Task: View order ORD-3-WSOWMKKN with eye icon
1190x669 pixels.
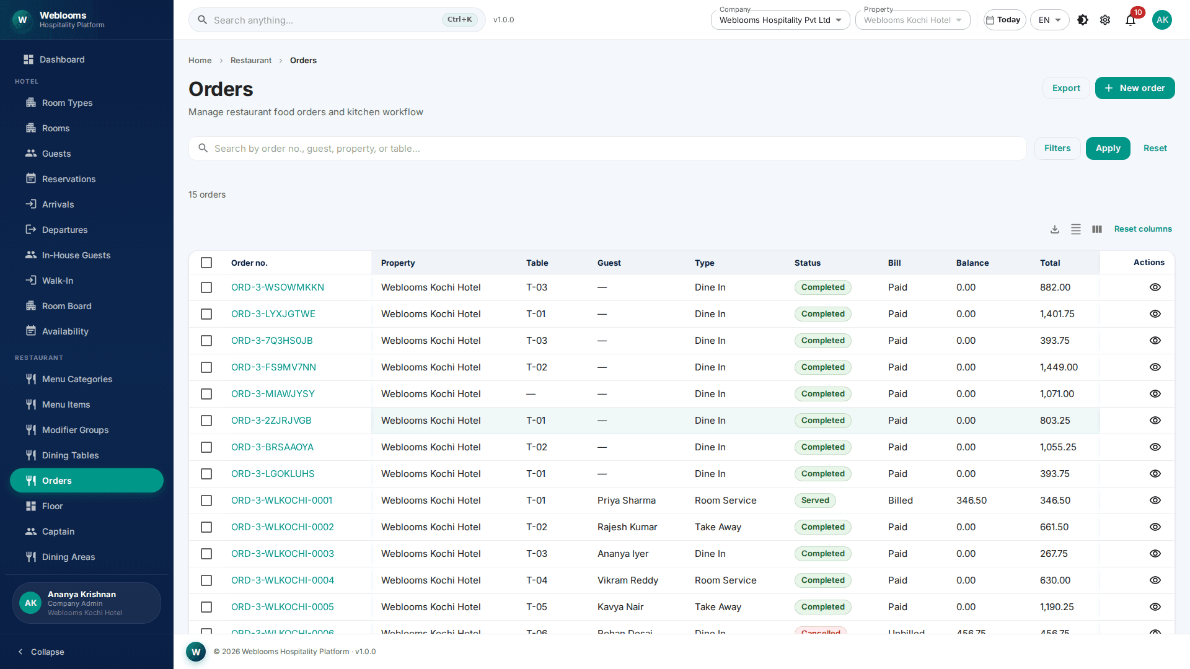Action: [1155, 287]
